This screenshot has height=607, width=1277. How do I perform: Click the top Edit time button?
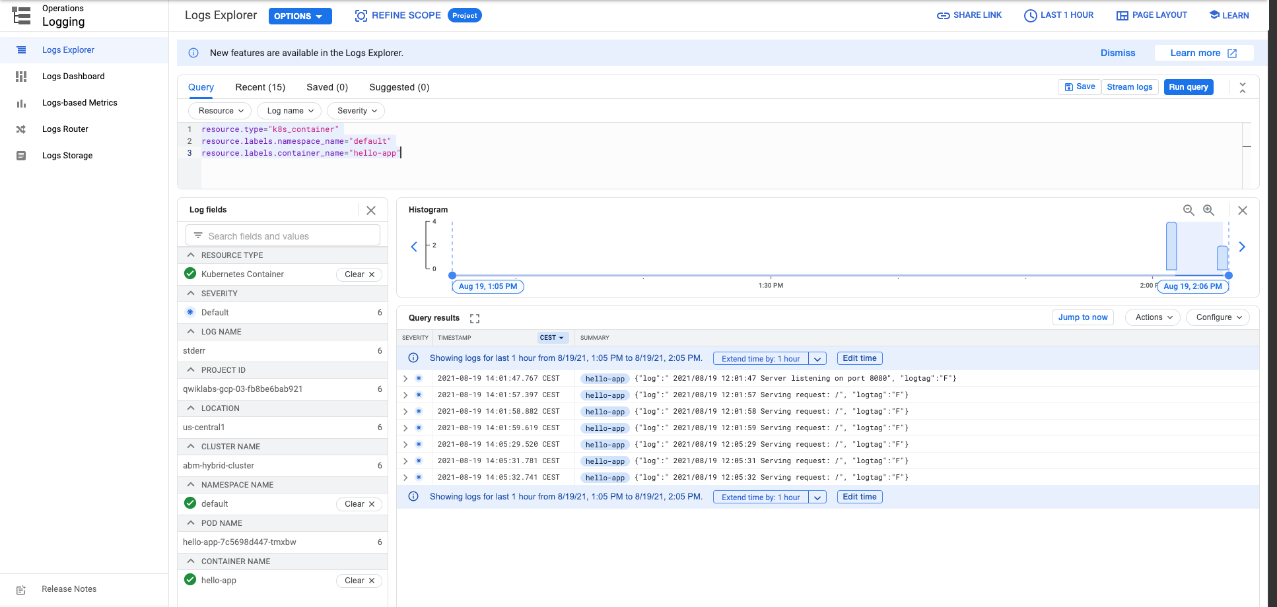[x=860, y=358]
